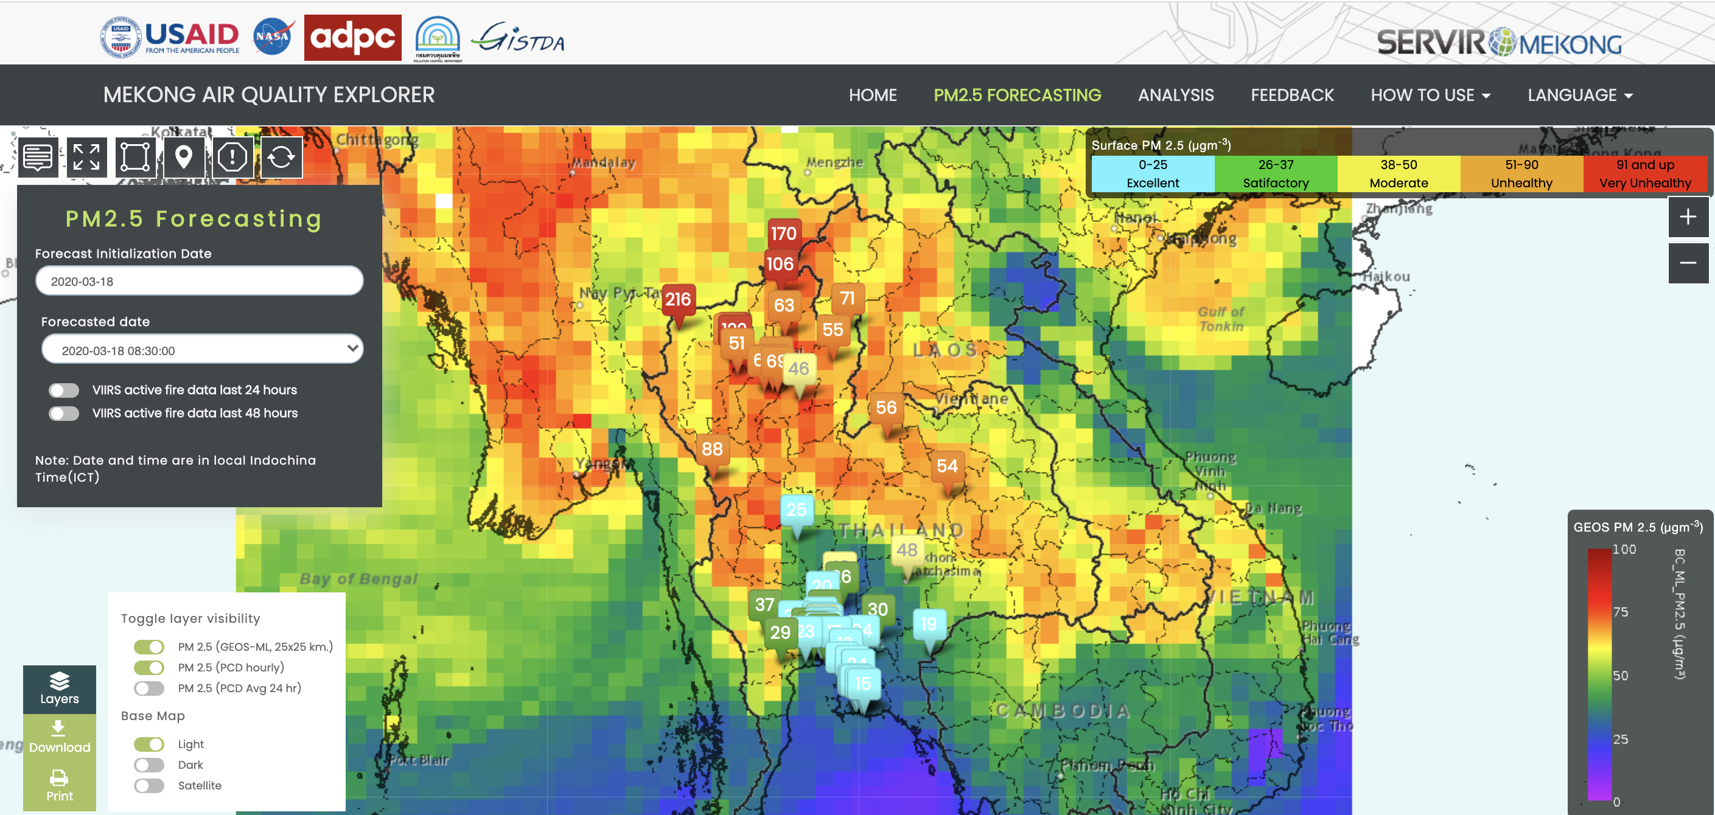
Task: Click the 91 and up Very Unhealthy swatch
Action: (1645, 174)
